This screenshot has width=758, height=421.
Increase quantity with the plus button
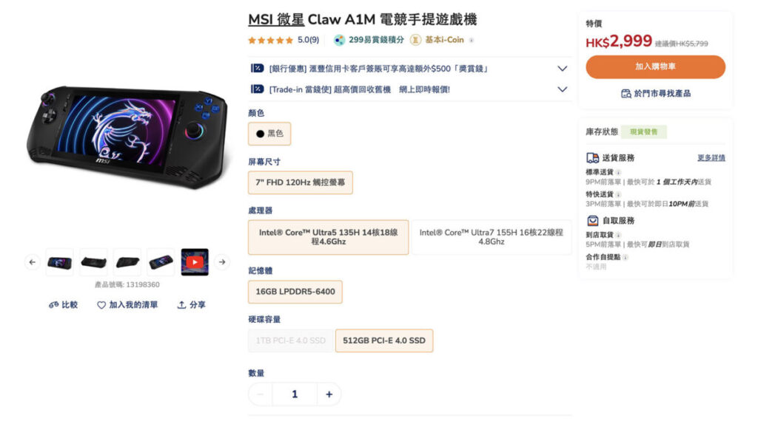pos(329,394)
